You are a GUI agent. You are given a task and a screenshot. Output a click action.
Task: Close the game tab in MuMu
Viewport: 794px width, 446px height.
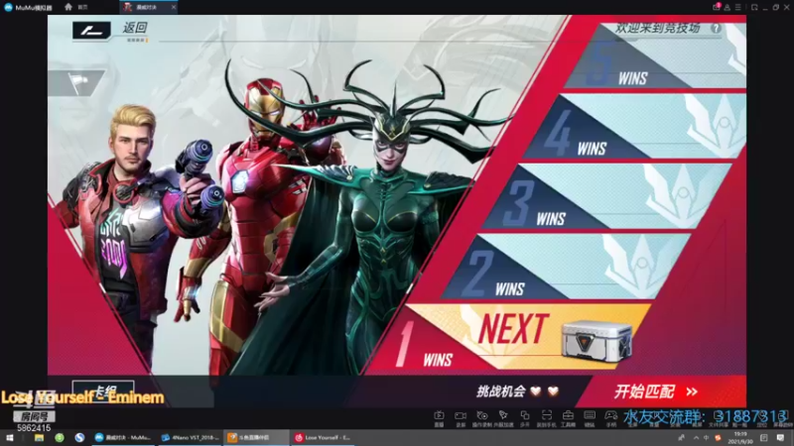(x=174, y=7)
